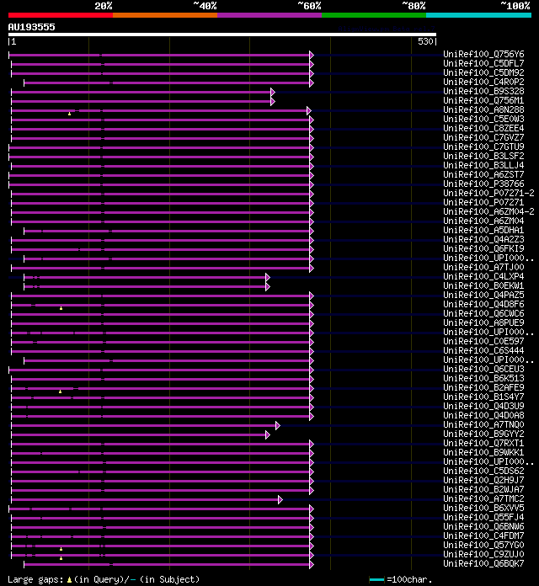The height and width of the screenshot is (586, 539).
Task: Select the UniRef100_Q6FKI9 label
Action: [483, 248]
